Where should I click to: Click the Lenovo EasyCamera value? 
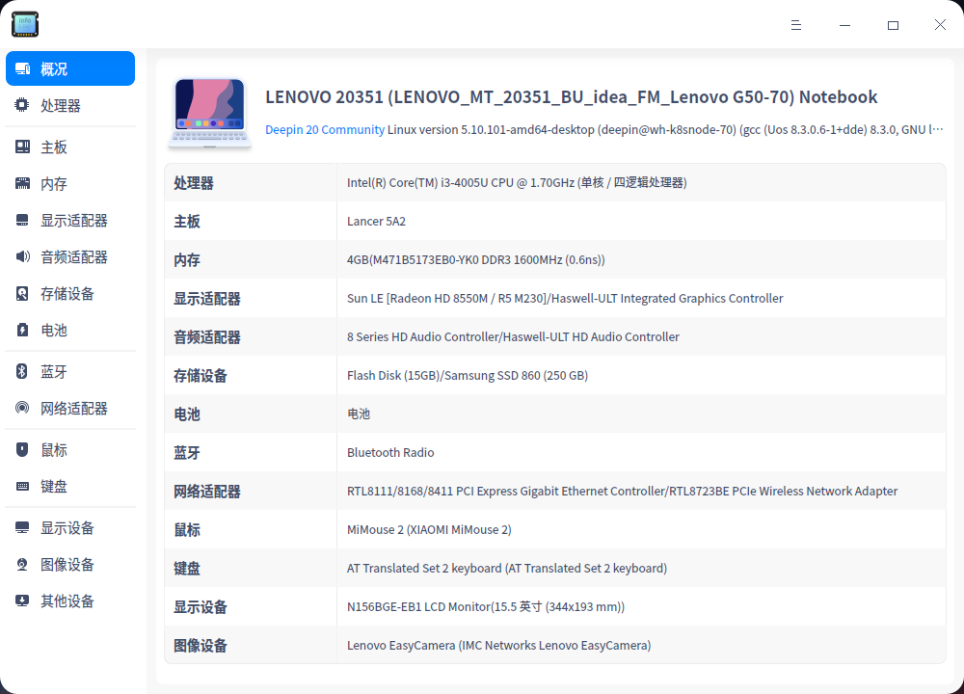(498, 646)
